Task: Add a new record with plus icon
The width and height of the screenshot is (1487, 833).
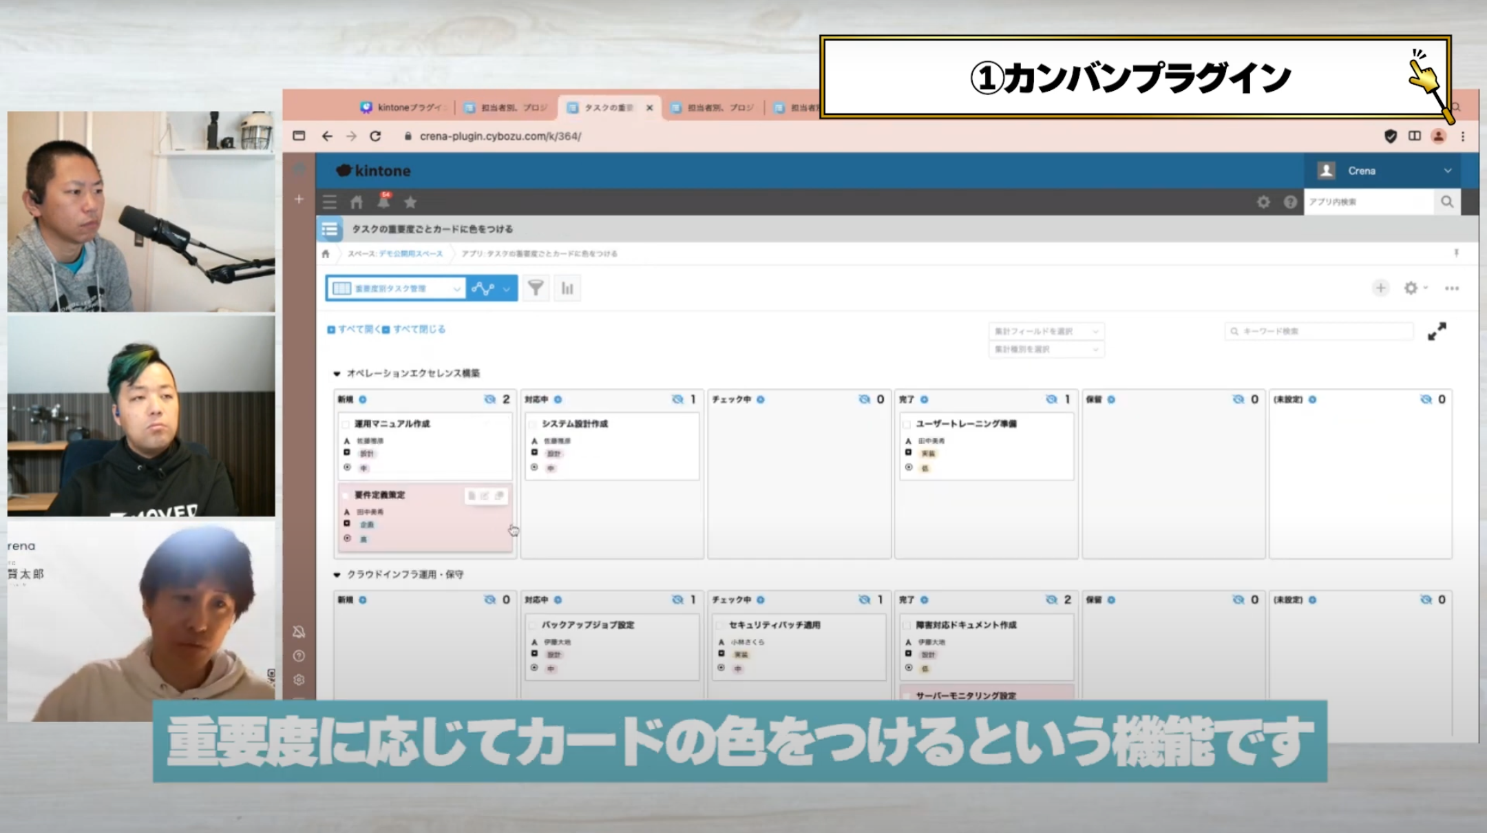Action: (x=1380, y=288)
